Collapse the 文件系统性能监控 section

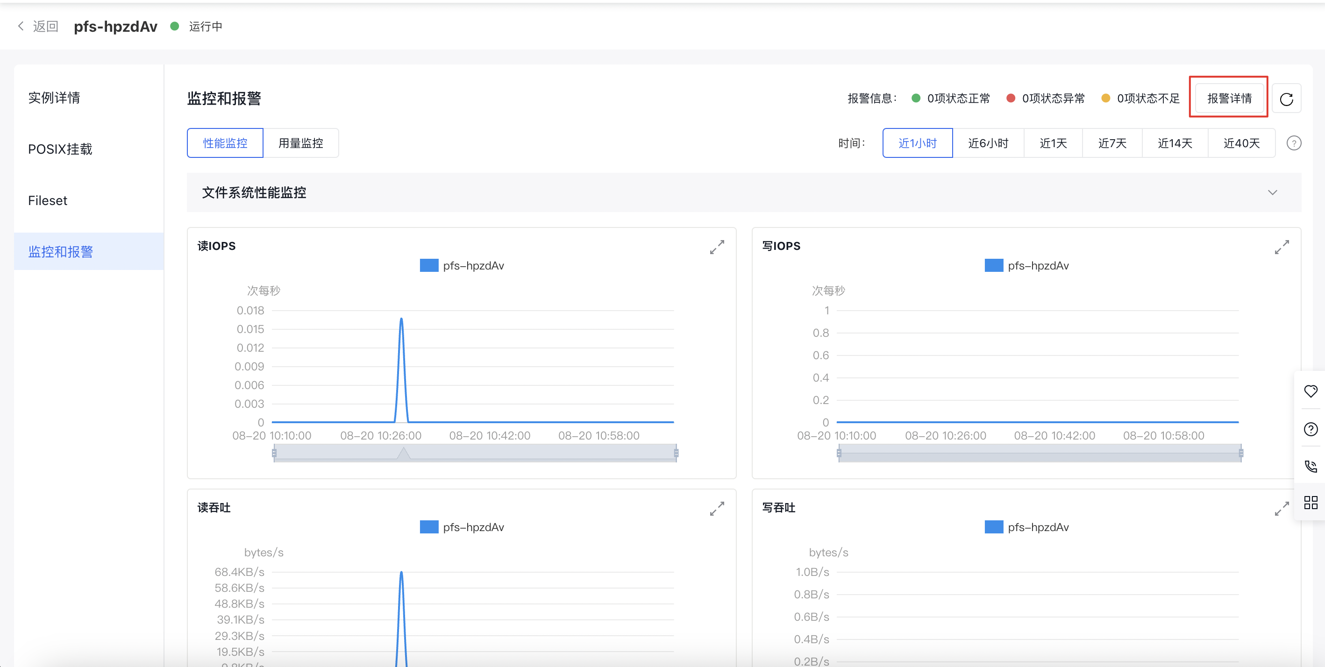(x=1272, y=192)
